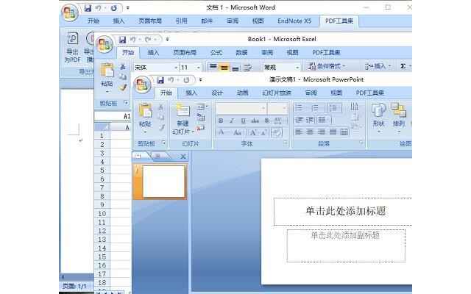Click the Reset slide icon in the 幻灯片 group
This screenshot has height=294, width=471.
(201, 118)
